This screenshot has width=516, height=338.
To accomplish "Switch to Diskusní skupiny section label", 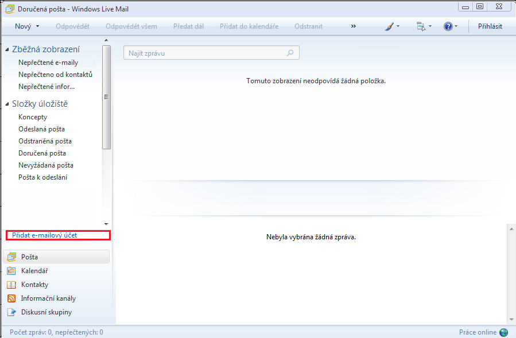I will (46, 312).
